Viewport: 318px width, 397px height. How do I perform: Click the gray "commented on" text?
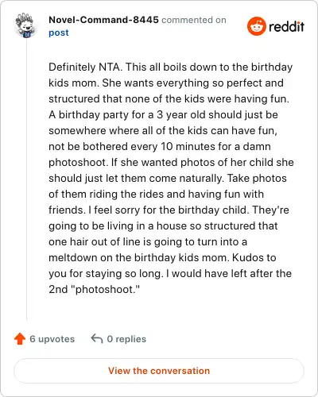tap(194, 20)
